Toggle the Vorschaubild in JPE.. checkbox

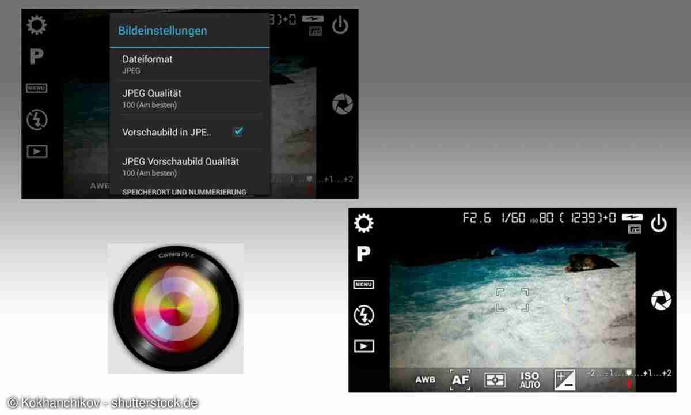coord(238,132)
